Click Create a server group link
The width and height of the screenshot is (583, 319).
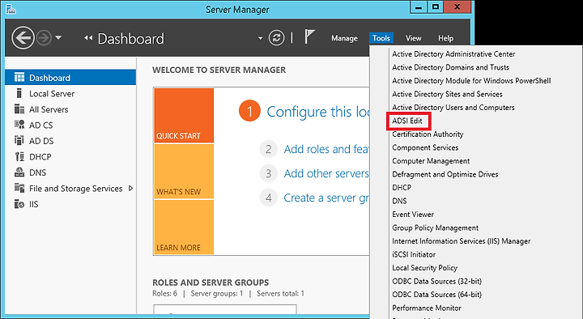pos(326,198)
